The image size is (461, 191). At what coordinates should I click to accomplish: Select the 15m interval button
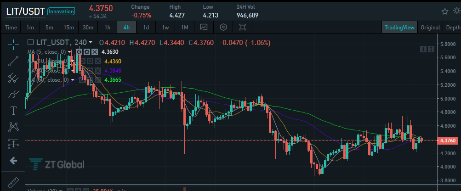[x=69, y=27]
